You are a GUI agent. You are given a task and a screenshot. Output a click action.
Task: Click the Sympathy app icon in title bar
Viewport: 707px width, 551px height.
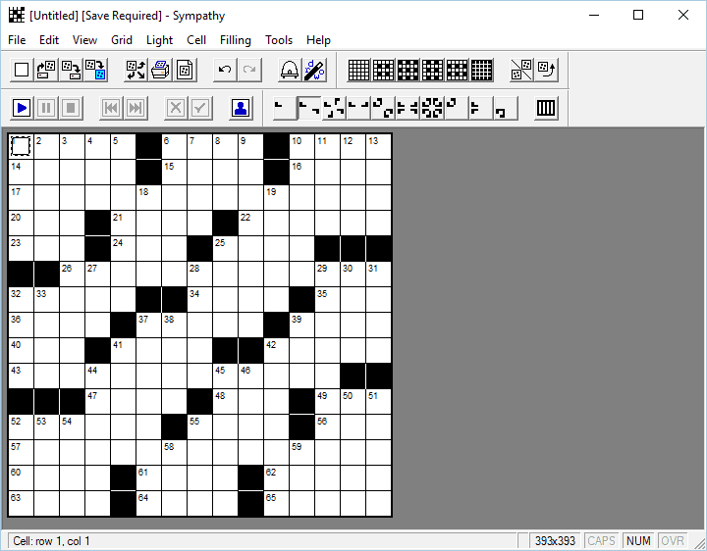tap(17, 15)
